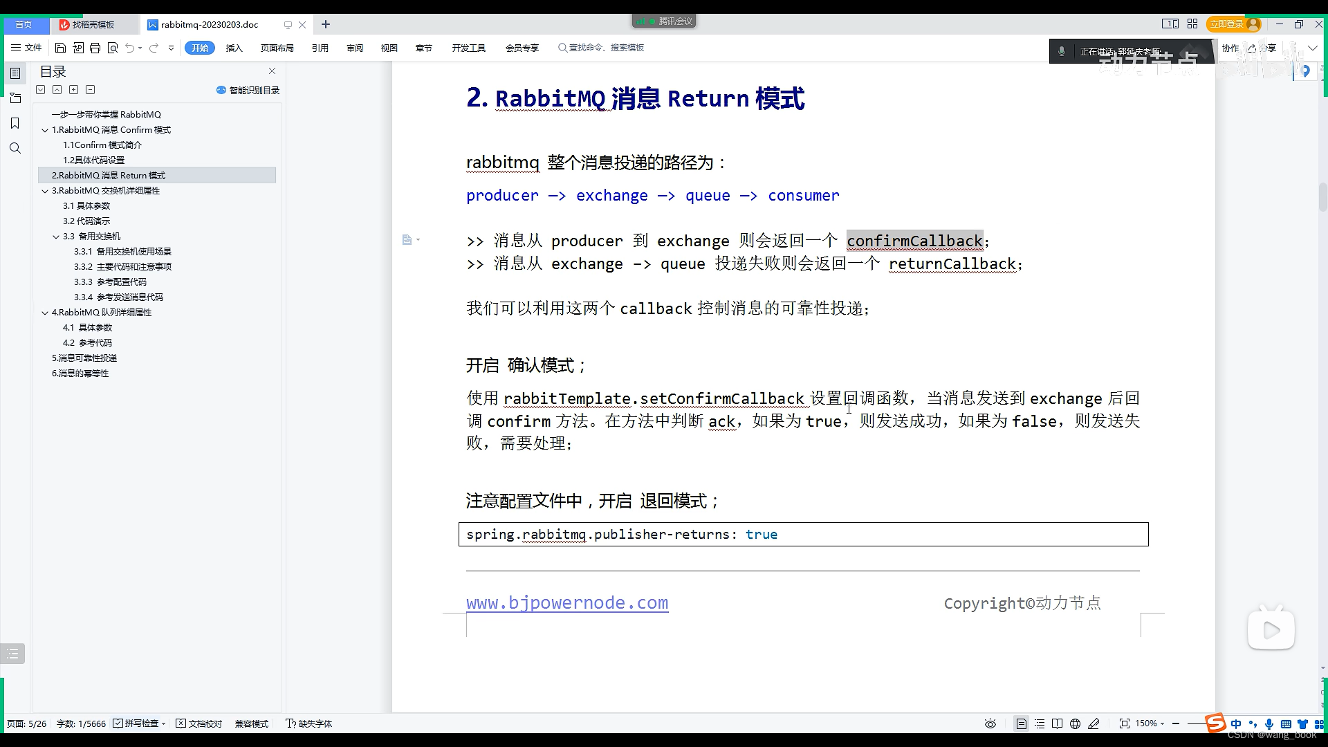The width and height of the screenshot is (1328, 747).
Task: Toggle the checkbox in the 目录 panel header
Action: [x=41, y=89]
